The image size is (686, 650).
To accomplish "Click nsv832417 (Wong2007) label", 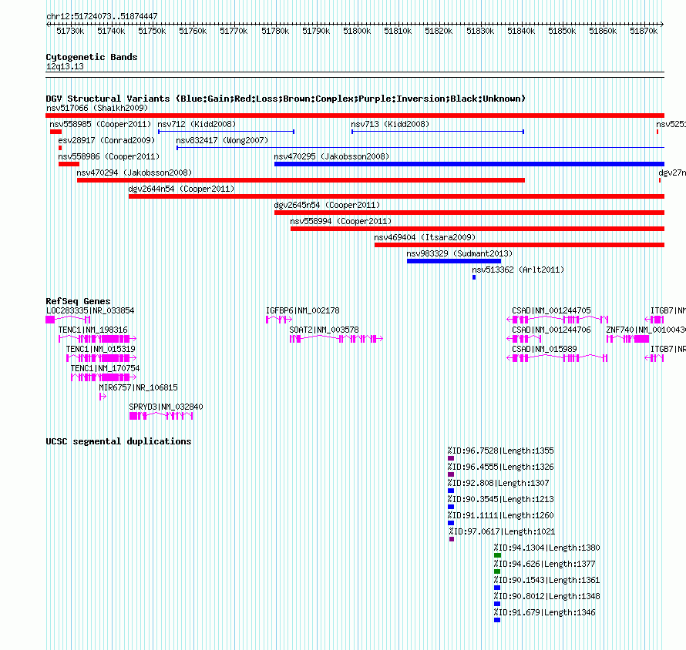I will pos(222,140).
